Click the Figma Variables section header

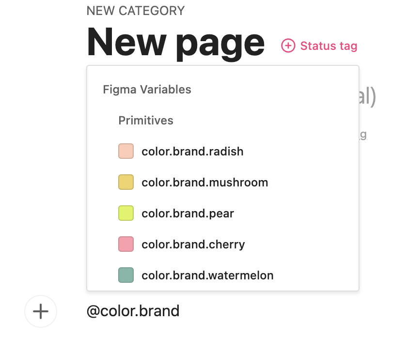click(147, 90)
